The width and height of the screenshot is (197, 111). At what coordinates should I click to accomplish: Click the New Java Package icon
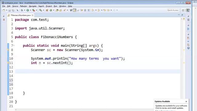pos(47,10)
